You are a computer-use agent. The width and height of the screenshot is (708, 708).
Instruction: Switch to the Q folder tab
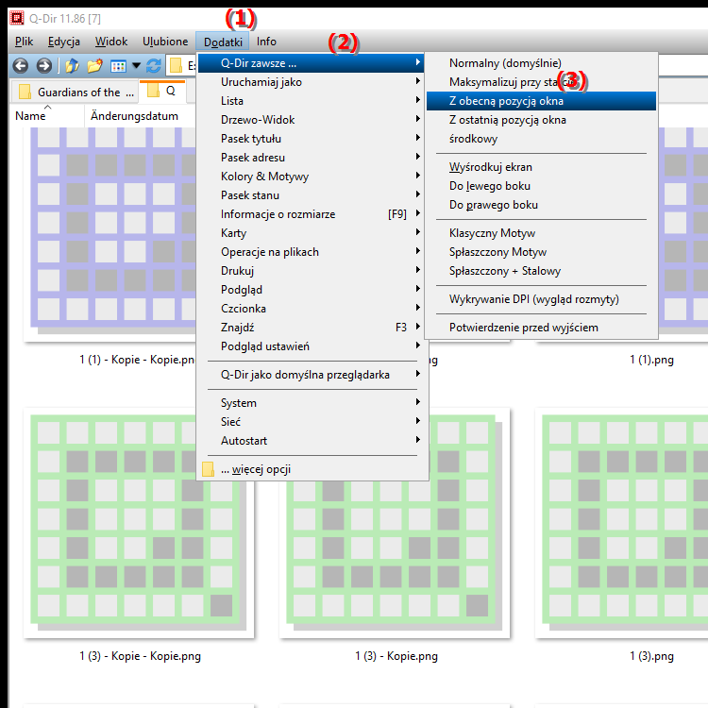pyautogui.click(x=162, y=91)
